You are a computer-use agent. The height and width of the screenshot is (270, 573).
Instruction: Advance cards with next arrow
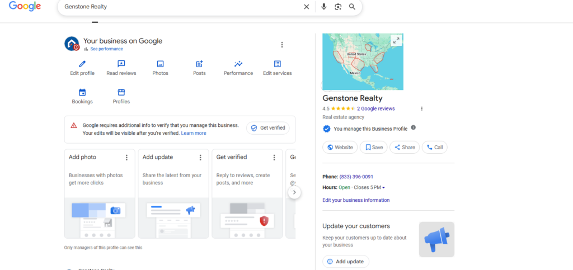click(294, 192)
